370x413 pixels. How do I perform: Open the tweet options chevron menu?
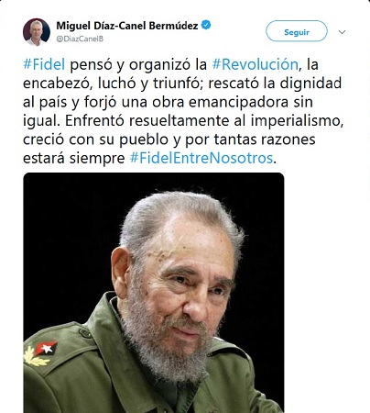[x=343, y=32]
